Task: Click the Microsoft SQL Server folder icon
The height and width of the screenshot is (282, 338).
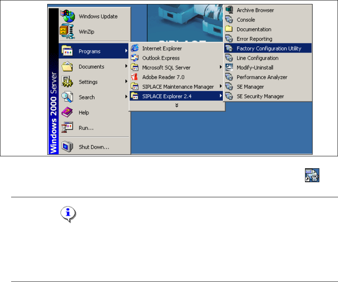Action: tap(135, 67)
